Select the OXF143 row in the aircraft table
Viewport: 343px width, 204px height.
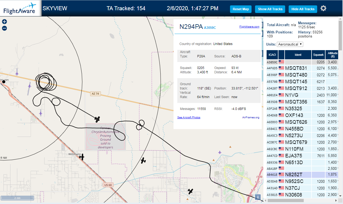tap(302, 115)
